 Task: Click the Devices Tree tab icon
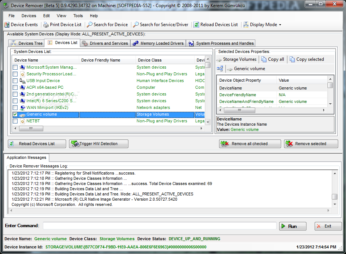14,43
